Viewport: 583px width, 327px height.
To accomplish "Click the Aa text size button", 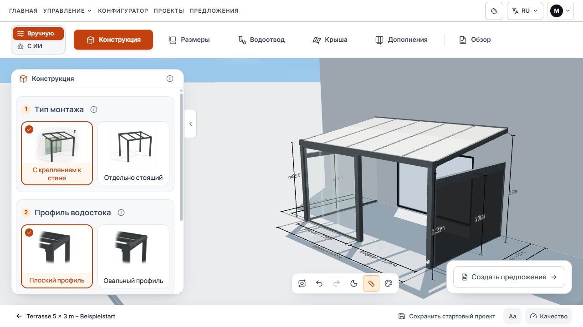I will (512, 316).
